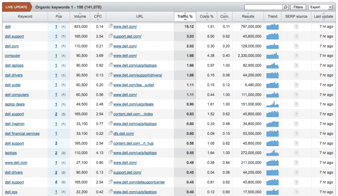The width and height of the screenshot is (338, 196).
Task: Open the laptop deals keyword link
Action: tap(14, 104)
